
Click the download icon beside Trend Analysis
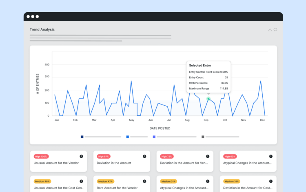[270, 30]
